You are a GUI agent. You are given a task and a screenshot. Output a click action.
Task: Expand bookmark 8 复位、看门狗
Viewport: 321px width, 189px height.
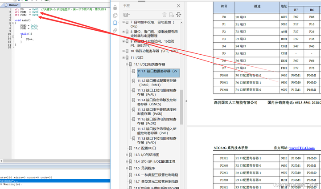pos(123,32)
